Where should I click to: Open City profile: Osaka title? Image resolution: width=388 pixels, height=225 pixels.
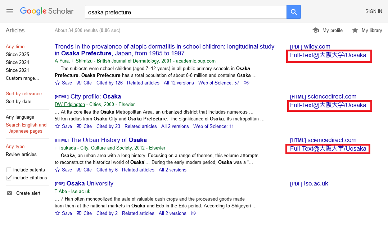click(x=95, y=96)
